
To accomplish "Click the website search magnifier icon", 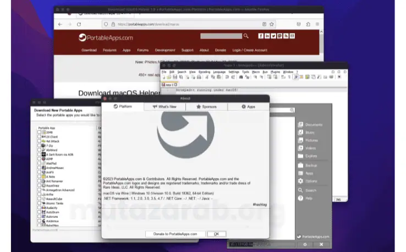I will tap(246, 36).
